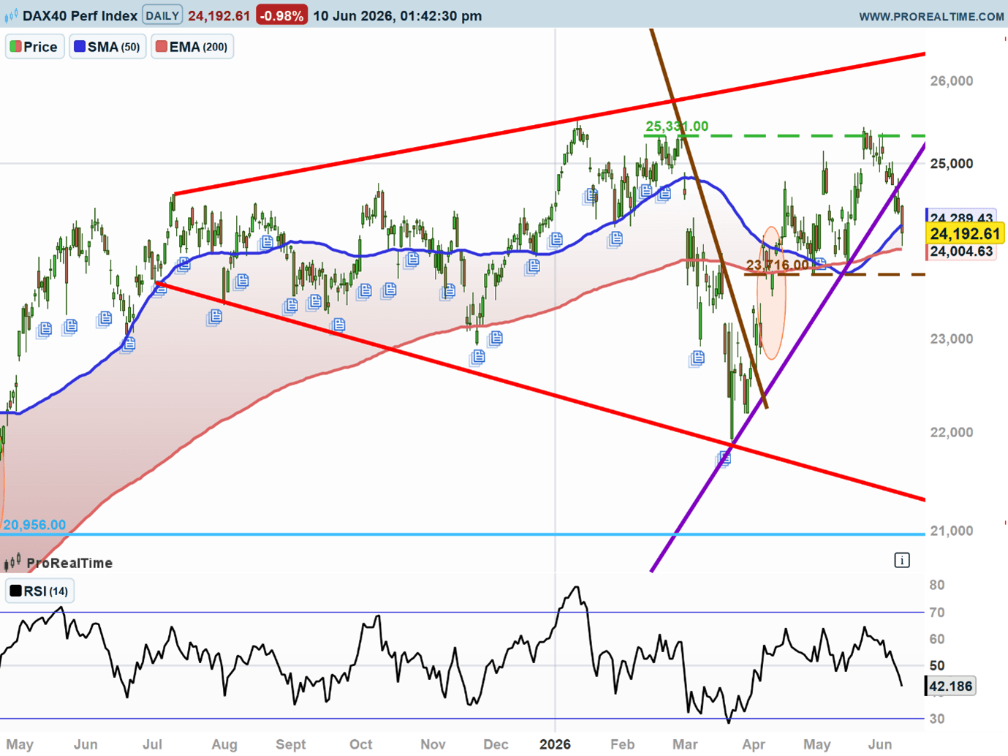Click the RSI 30 scale label
Screen dimensions: 1008x756
click(x=937, y=719)
